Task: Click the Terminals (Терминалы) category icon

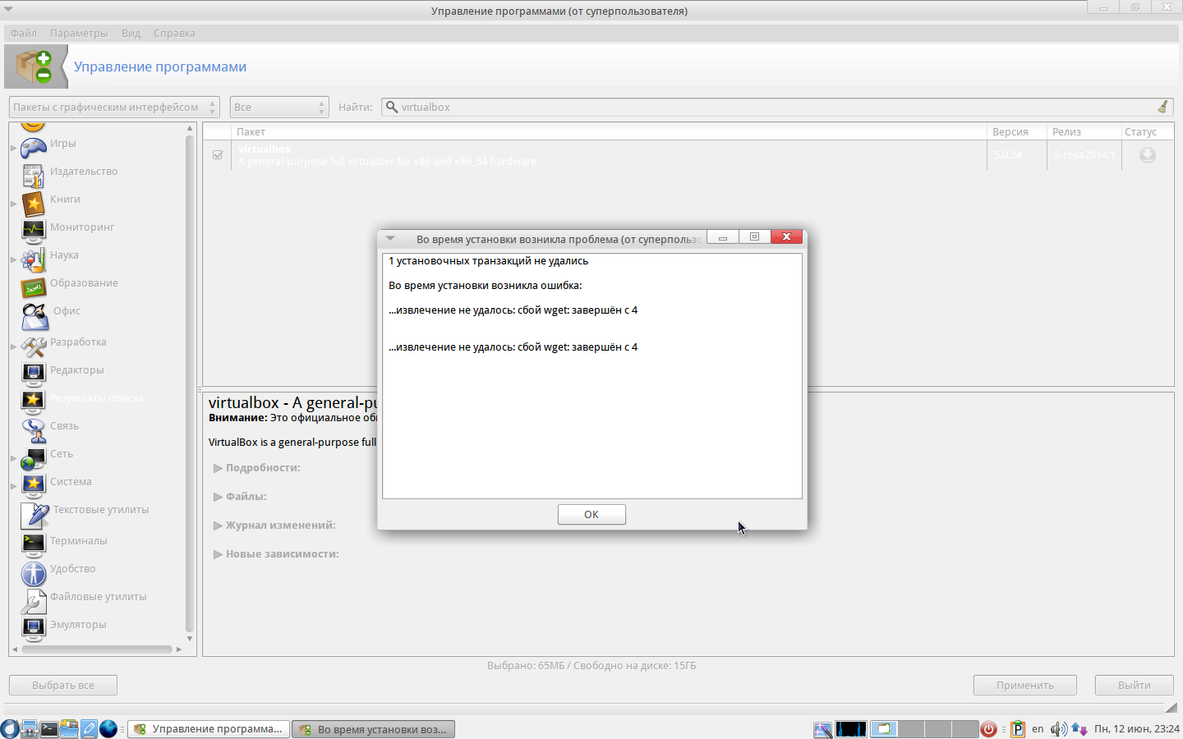Action: pyautogui.click(x=34, y=545)
